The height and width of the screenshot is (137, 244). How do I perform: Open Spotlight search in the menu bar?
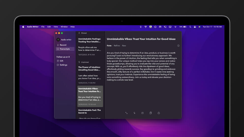point(190,27)
